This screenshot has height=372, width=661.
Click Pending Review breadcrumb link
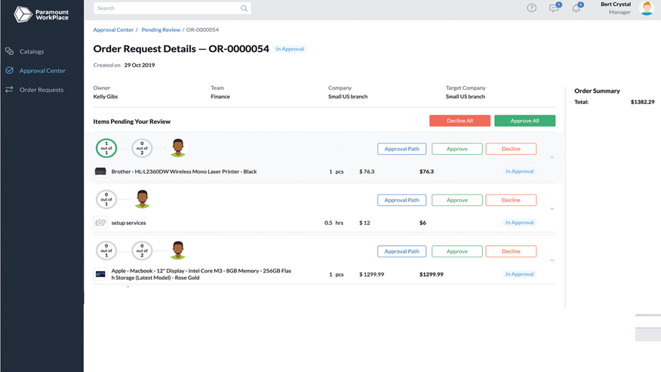point(161,30)
